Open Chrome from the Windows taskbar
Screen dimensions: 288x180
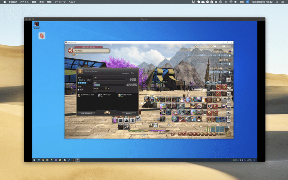(x=43, y=160)
